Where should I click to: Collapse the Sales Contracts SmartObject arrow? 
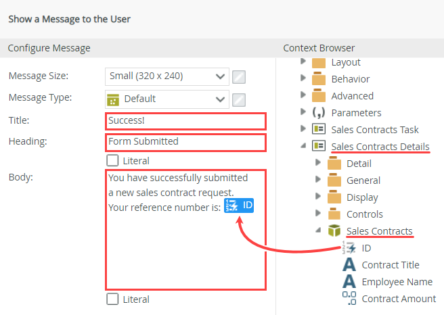(x=318, y=231)
